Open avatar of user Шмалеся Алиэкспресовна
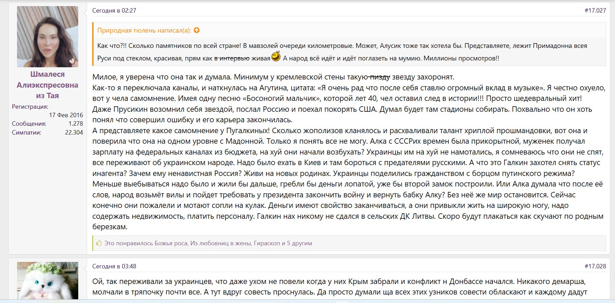The width and height of the screenshot is (615, 303). 48,37
